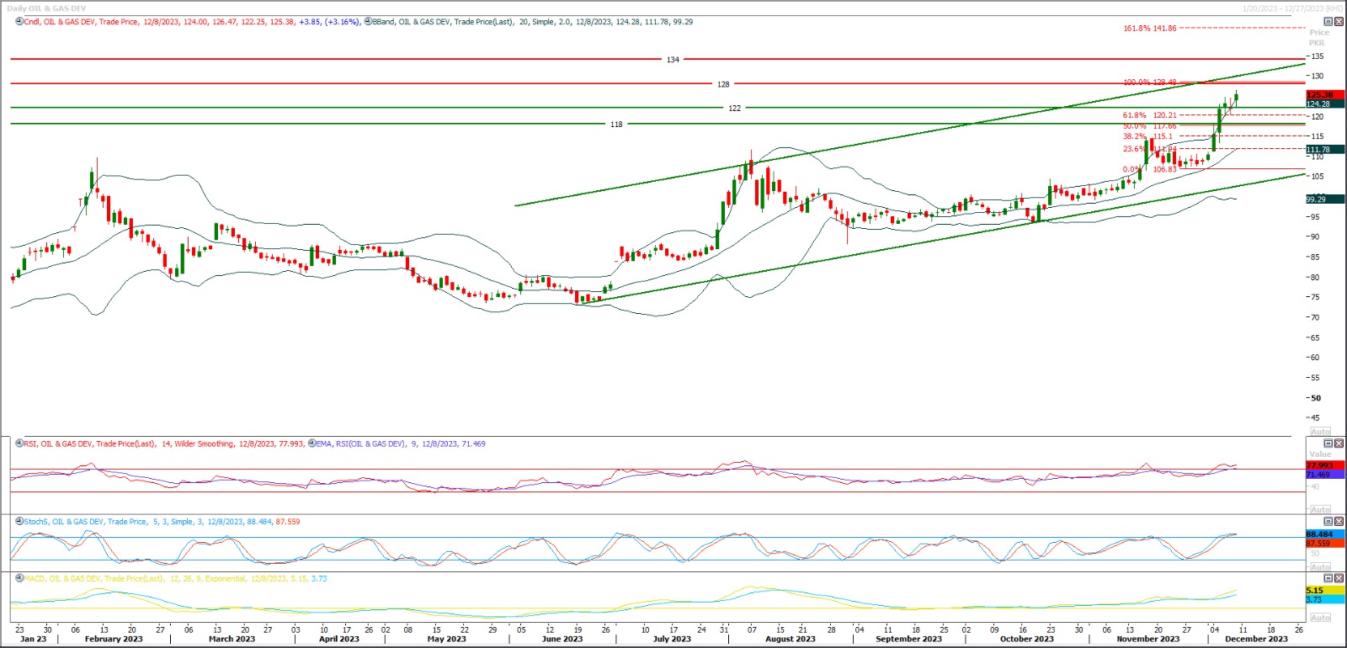Maximize the RSI indicator pane

[1328, 444]
